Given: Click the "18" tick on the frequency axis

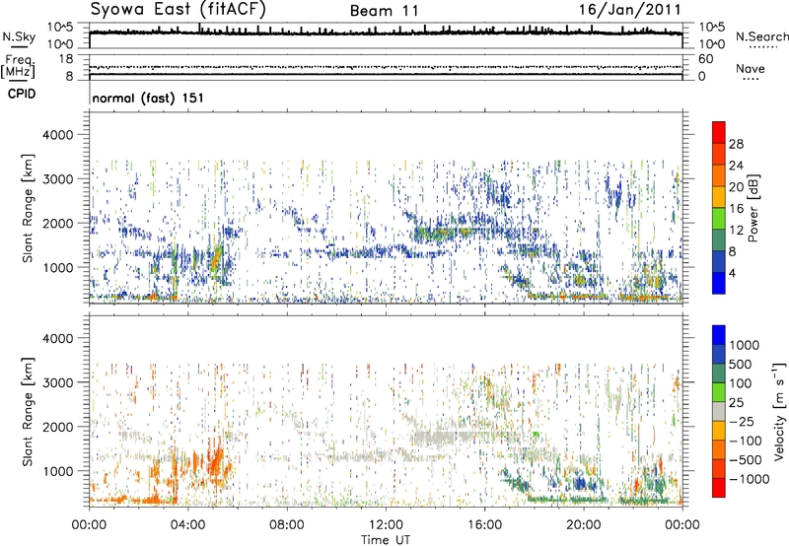Looking at the screenshot, I should coord(66,59).
